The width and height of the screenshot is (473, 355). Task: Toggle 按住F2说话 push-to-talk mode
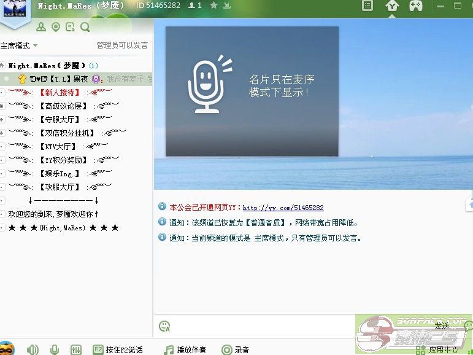click(x=118, y=349)
